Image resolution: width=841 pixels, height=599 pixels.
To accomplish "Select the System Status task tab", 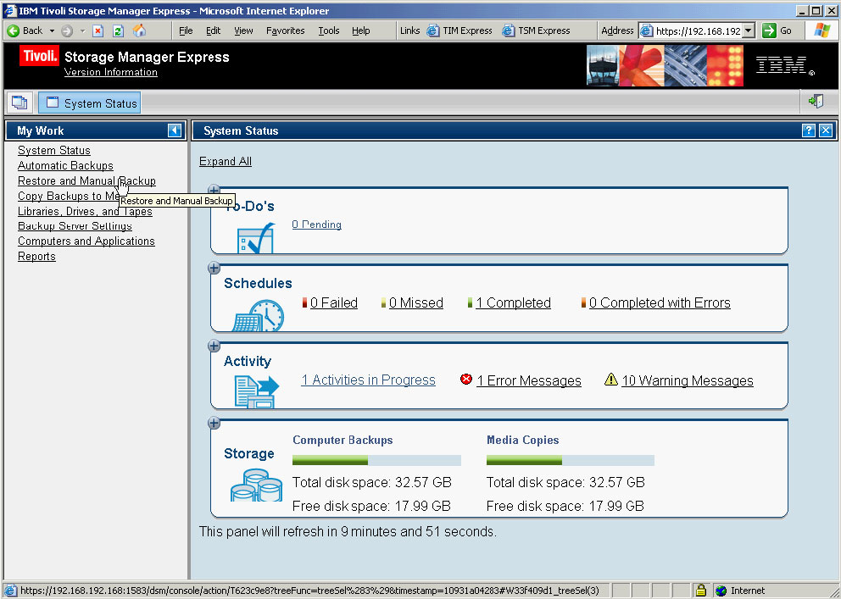I will coord(90,103).
